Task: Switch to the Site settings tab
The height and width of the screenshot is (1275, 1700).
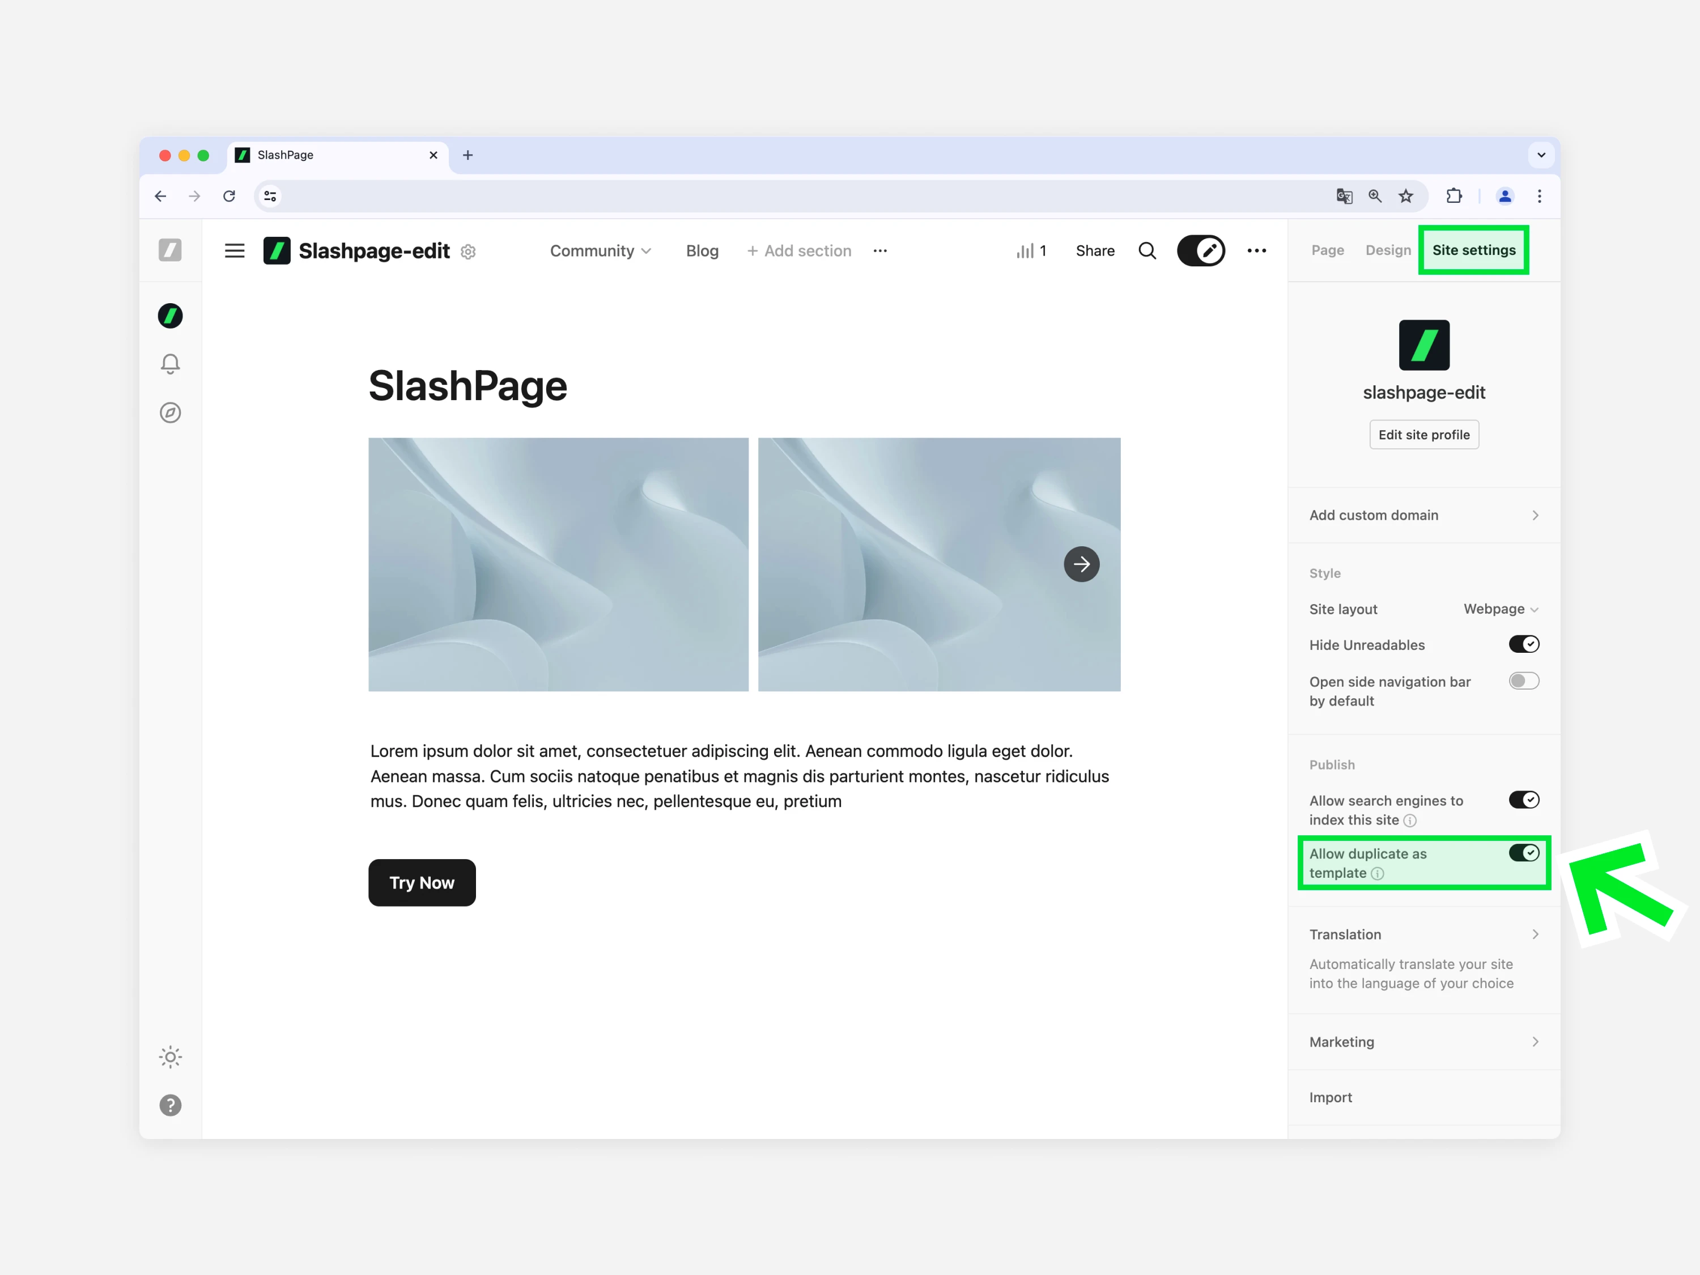Action: pos(1473,250)
